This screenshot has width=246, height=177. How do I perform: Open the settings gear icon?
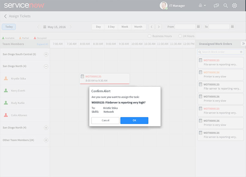click(x=234, y=6)
